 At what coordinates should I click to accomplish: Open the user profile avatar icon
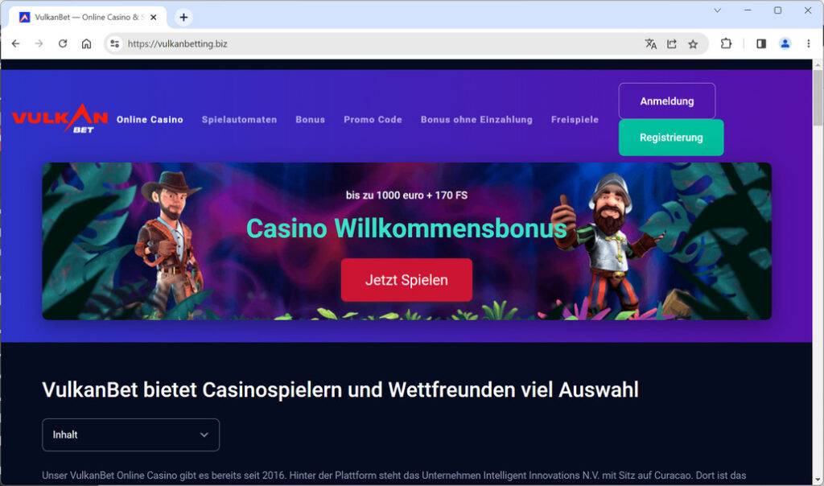[785, 43]
